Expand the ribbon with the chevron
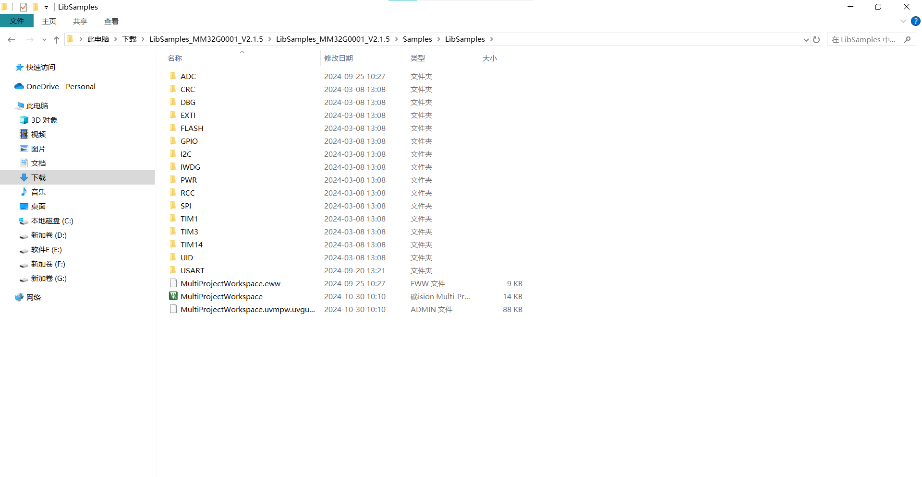The width and height of the screenshot is (922, 477). pos(903,21)
